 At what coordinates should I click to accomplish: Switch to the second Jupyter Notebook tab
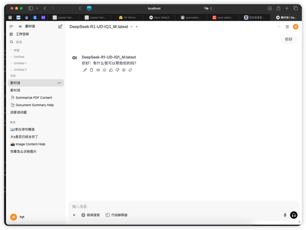(95, 18)
